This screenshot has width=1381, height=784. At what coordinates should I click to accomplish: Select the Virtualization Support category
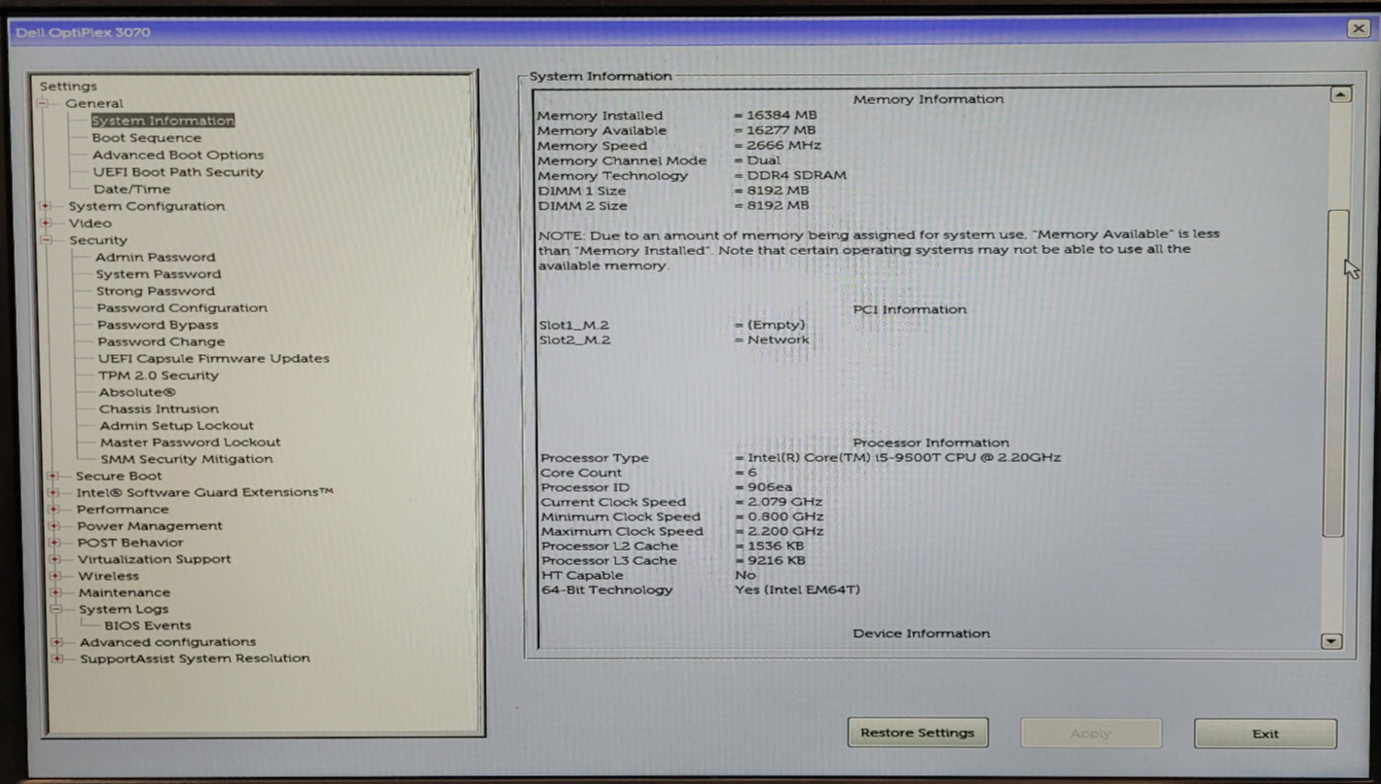point(155,559)
